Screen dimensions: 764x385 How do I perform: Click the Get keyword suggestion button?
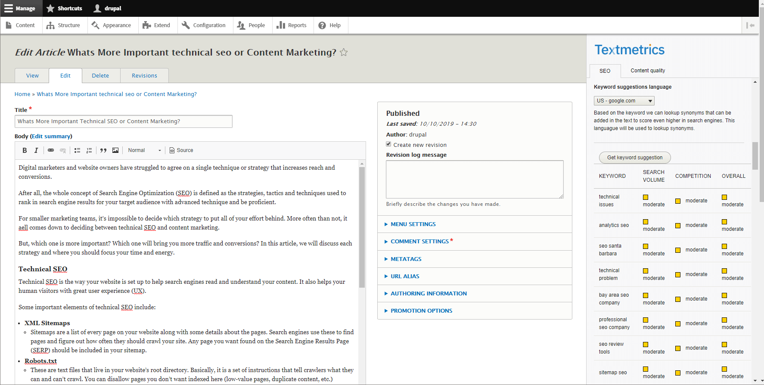(634, 158)
